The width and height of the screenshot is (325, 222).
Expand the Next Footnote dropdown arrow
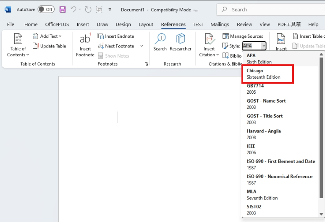click(x=142, y=46)
